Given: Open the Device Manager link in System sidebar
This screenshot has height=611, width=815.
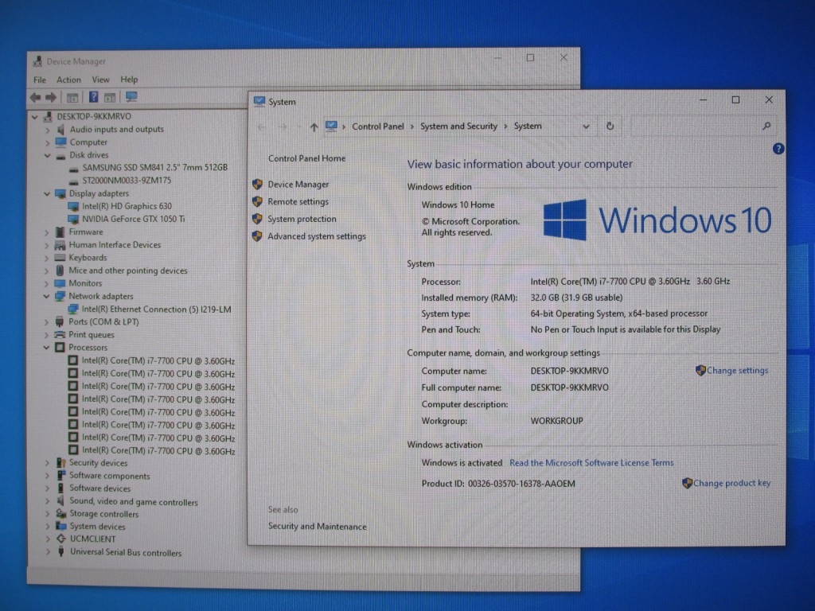Looking at the screenshot, I should pos(298,185).
